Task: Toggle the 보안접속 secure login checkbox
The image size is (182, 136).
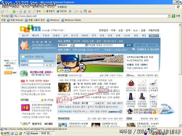Action: (23, 57)
